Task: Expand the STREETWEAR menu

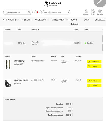Action: tap(60, 20)
